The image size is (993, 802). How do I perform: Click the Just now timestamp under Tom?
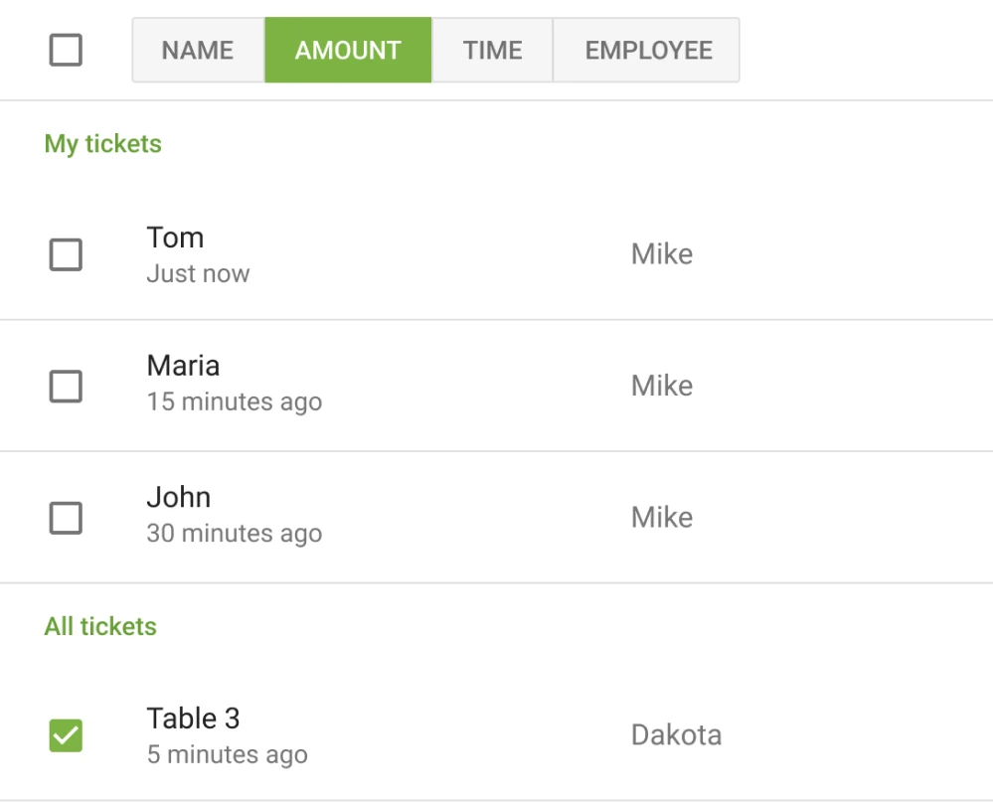[197, 273]
